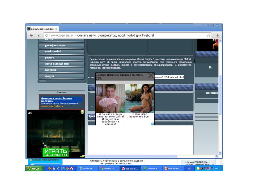The height and width of the screenshot is (191, 255).
Task: Switch to Microsoft PowerPoint taskbar window
Action: click(x=173, y=169)
